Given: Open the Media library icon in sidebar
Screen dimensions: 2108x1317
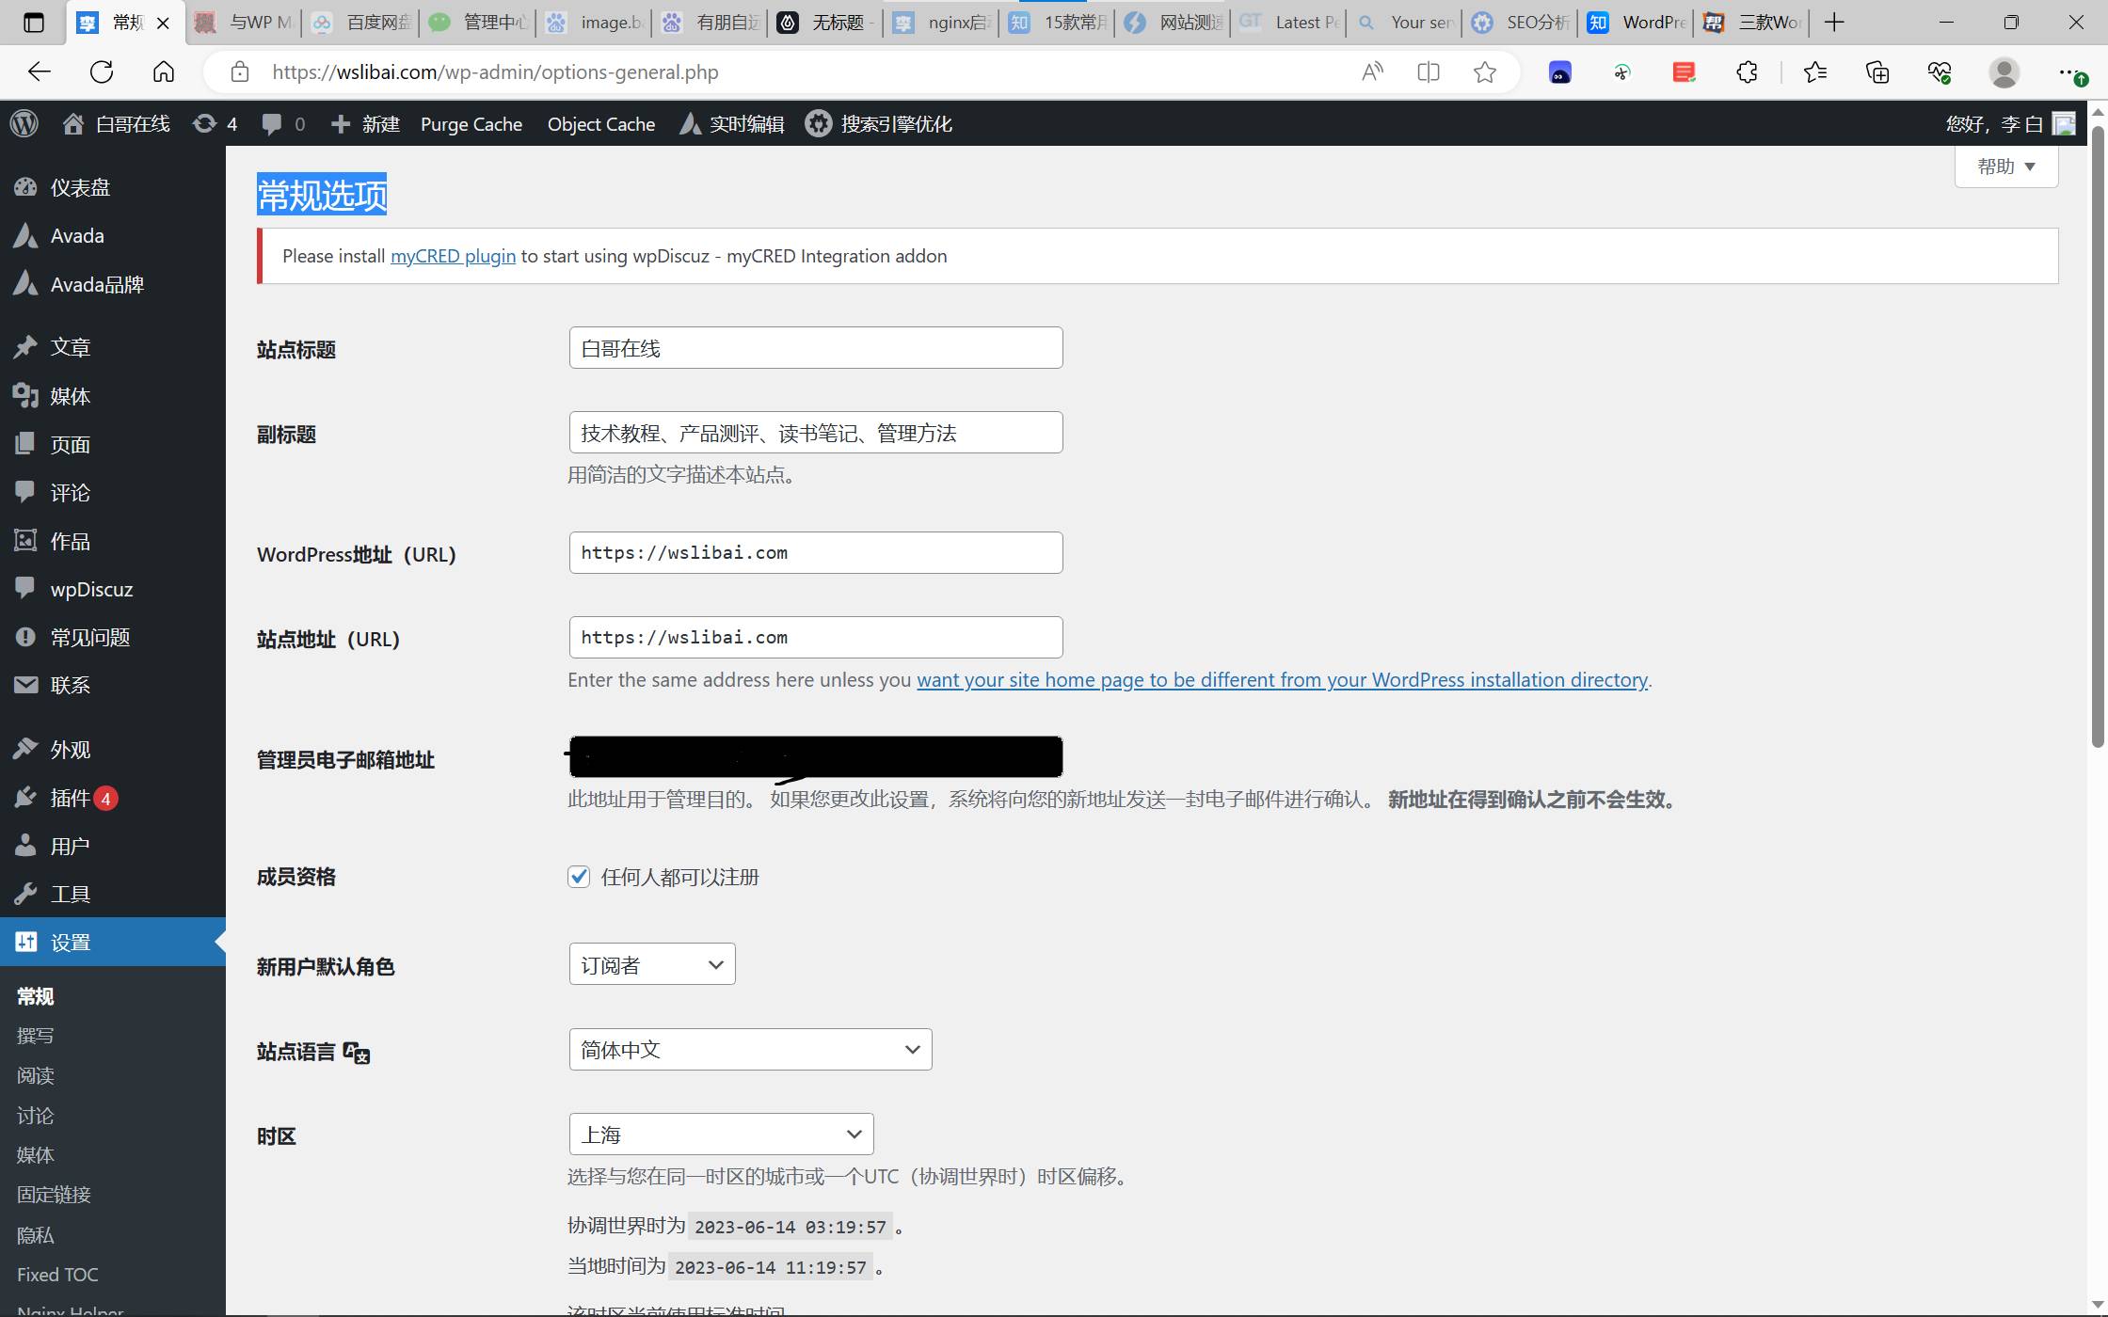Looking at the screenshot, I should (x=25, y=396).
